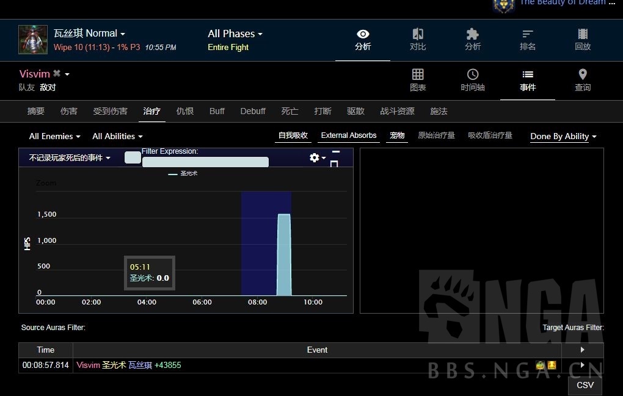Toggle the 宠物 pets option
This screenshot has width=623, height=396.
coord(397,135)
